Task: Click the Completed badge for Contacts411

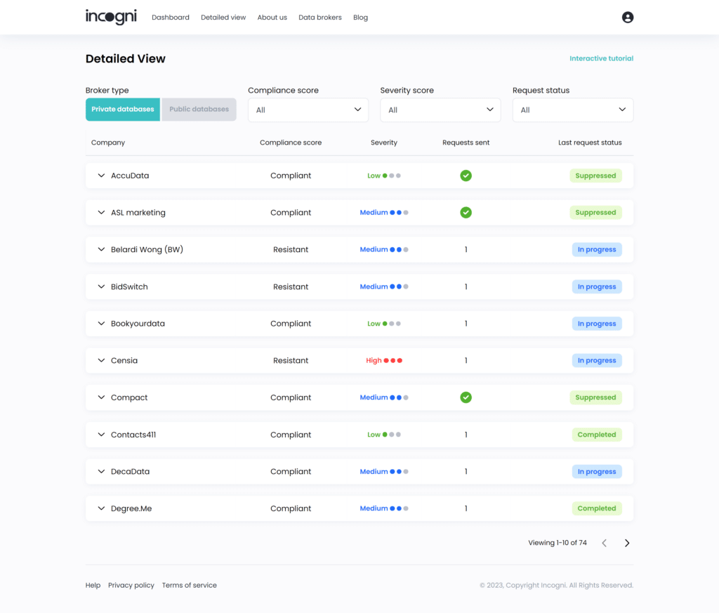Action: 597,435
